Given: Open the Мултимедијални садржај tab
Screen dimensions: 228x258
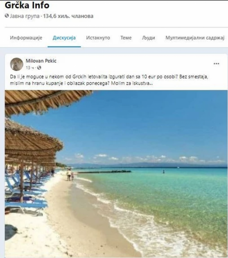Looking at the screenshot, I should coord(195,38).
